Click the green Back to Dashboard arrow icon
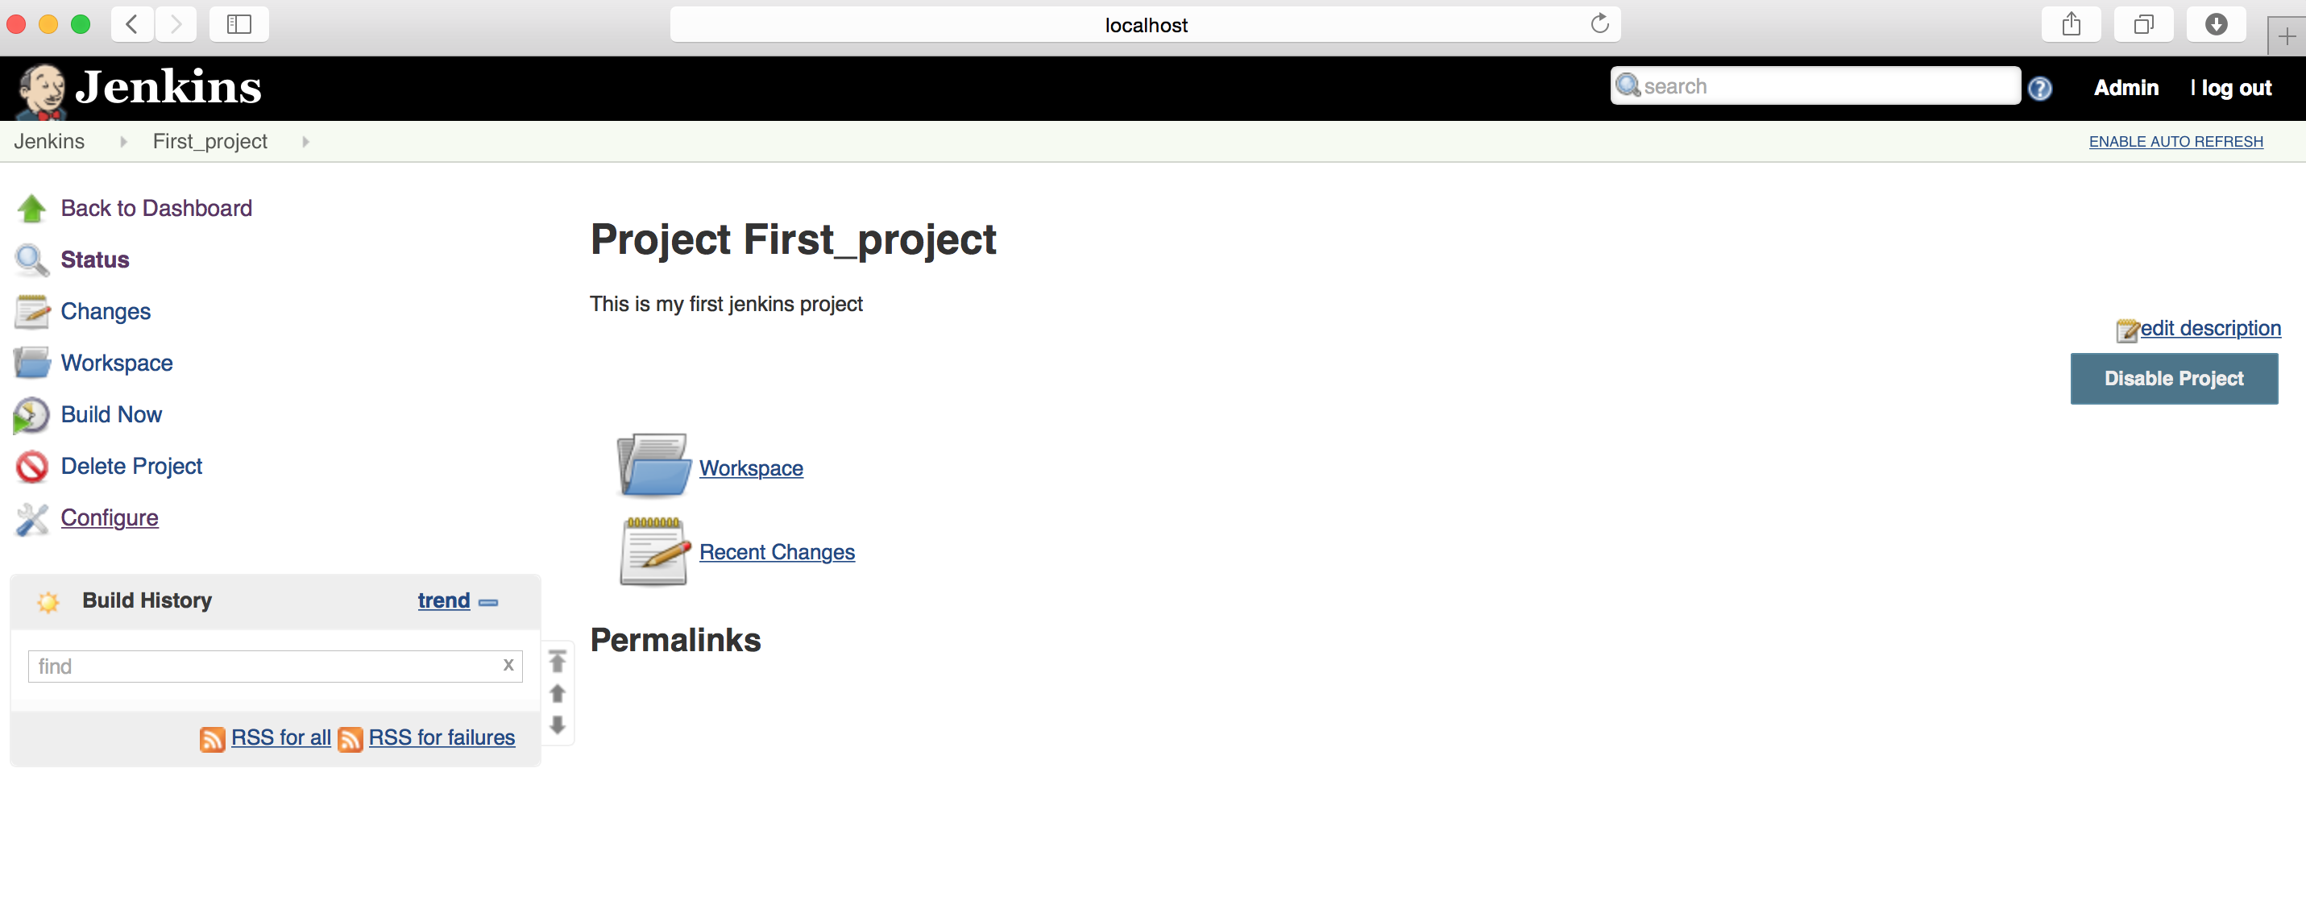Screen dimensions: 2306x922 pyautogui.click(x=32, y=209)
